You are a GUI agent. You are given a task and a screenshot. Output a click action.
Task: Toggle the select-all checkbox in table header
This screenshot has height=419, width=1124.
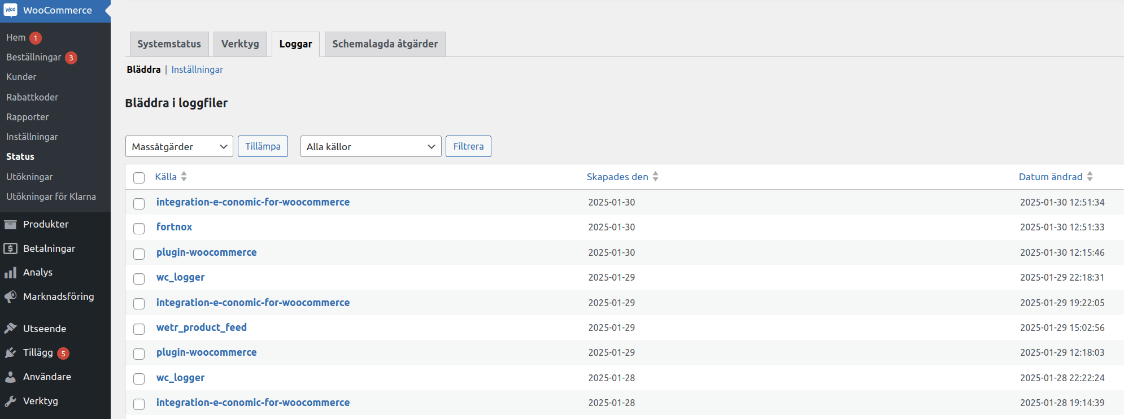[139, 178]
